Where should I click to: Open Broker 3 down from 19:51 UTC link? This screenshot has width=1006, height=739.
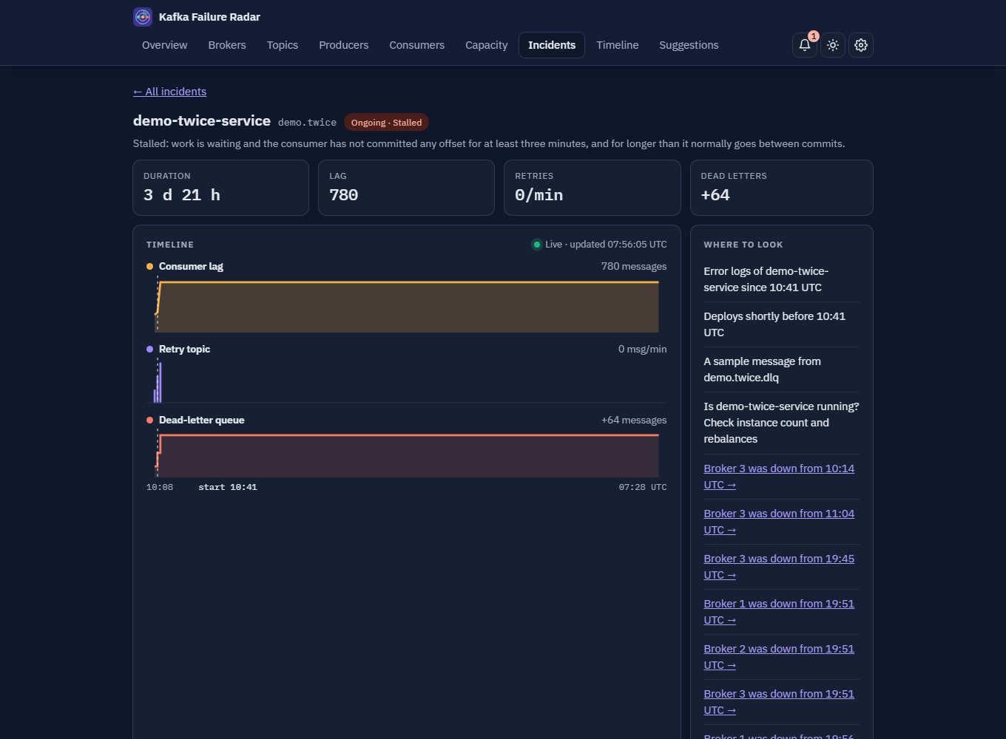click(779, 702)
